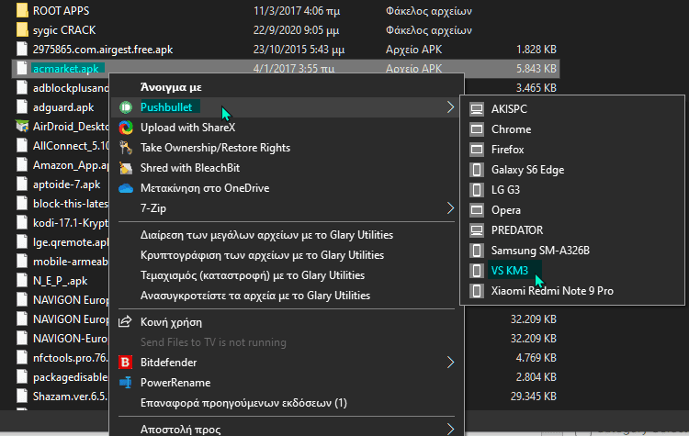The image size is (689, 436).
Task: Choose Take Ownership/Restore Rights
Action: tap(287, 148)
